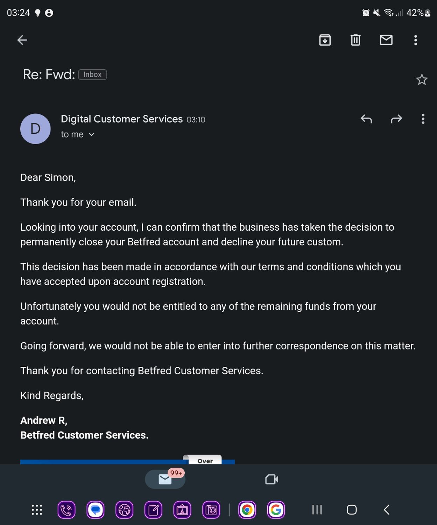Delete the email with trash icon
The height and width of the screenshot is (525, 437).
355,40
